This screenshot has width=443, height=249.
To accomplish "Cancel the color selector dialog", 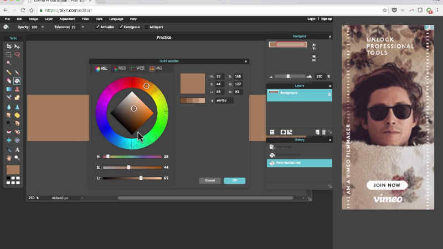I will pyautogui.click(x=210, y=180).
